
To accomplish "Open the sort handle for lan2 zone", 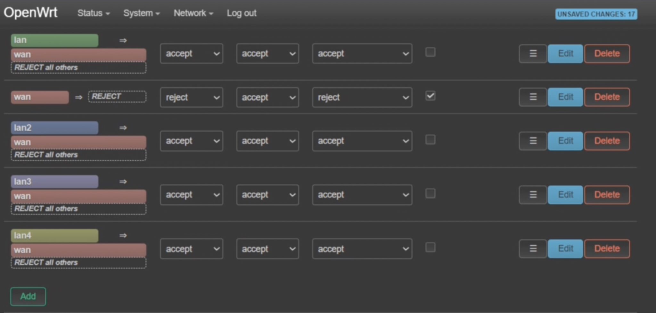I will pos(532,141).
